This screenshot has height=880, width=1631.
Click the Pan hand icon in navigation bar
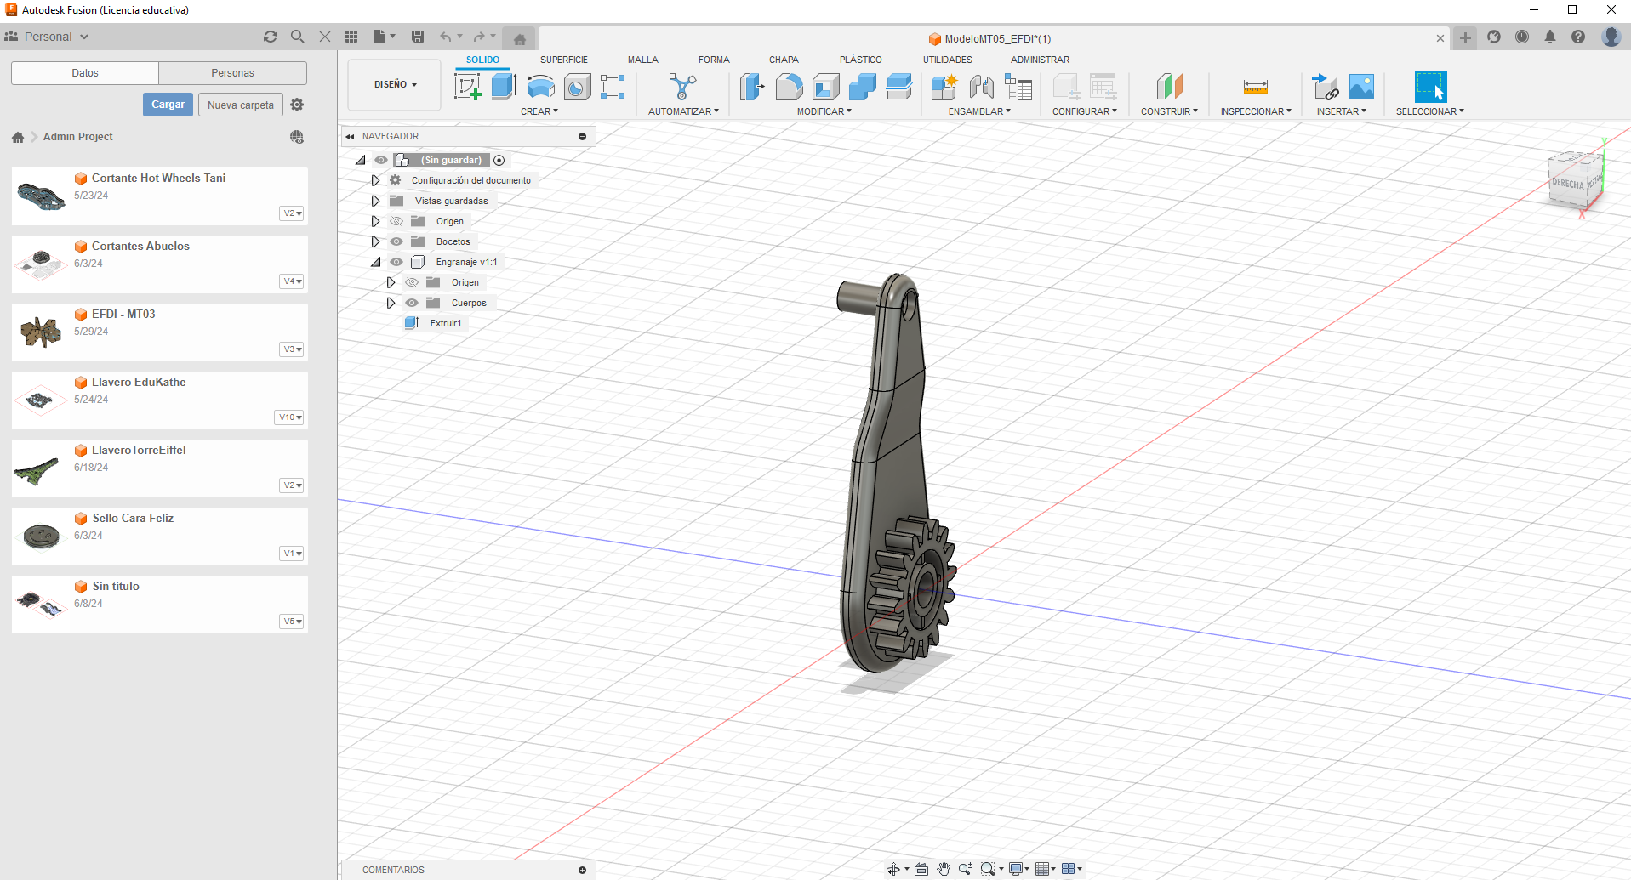(944, 869)
